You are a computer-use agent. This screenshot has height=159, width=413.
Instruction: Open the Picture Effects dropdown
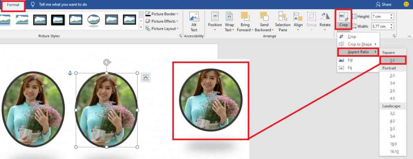tap(162, 21)
